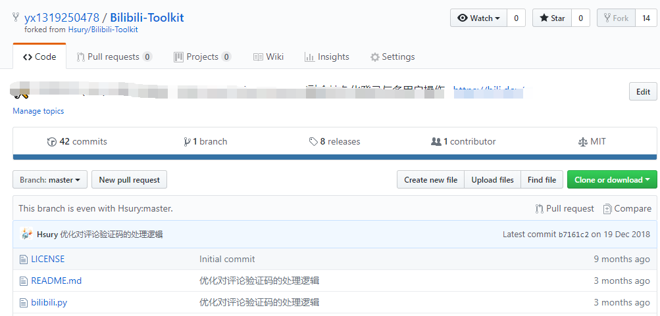Viewport: 660px width, 316px height.
Task: Click the fork icon beside the repository name
Action: pyautogui.click(x=16, y=17)
